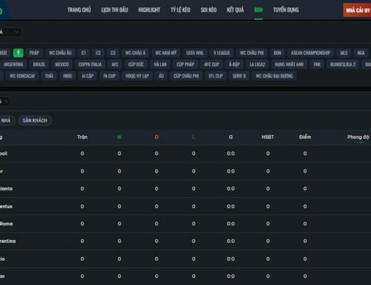Open TUYỂN DỤNG recruitment page
This screenshot has height=285, width=371.
(286, 10)
